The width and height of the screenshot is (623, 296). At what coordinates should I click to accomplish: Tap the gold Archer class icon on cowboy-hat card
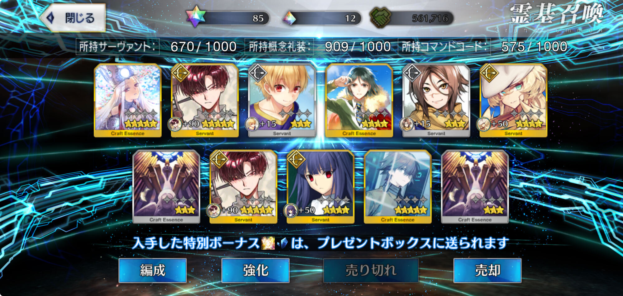point(489,73)
